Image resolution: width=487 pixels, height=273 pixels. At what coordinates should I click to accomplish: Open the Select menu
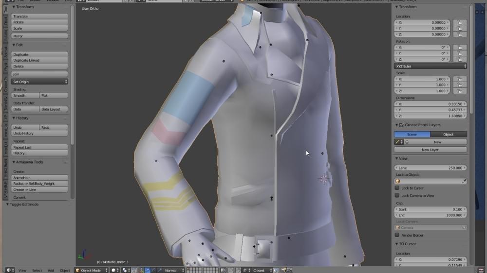coord(37,271)
